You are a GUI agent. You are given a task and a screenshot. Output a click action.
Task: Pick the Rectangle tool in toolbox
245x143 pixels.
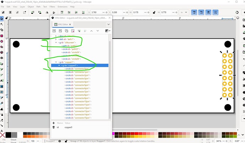click(x=2, y=36)
